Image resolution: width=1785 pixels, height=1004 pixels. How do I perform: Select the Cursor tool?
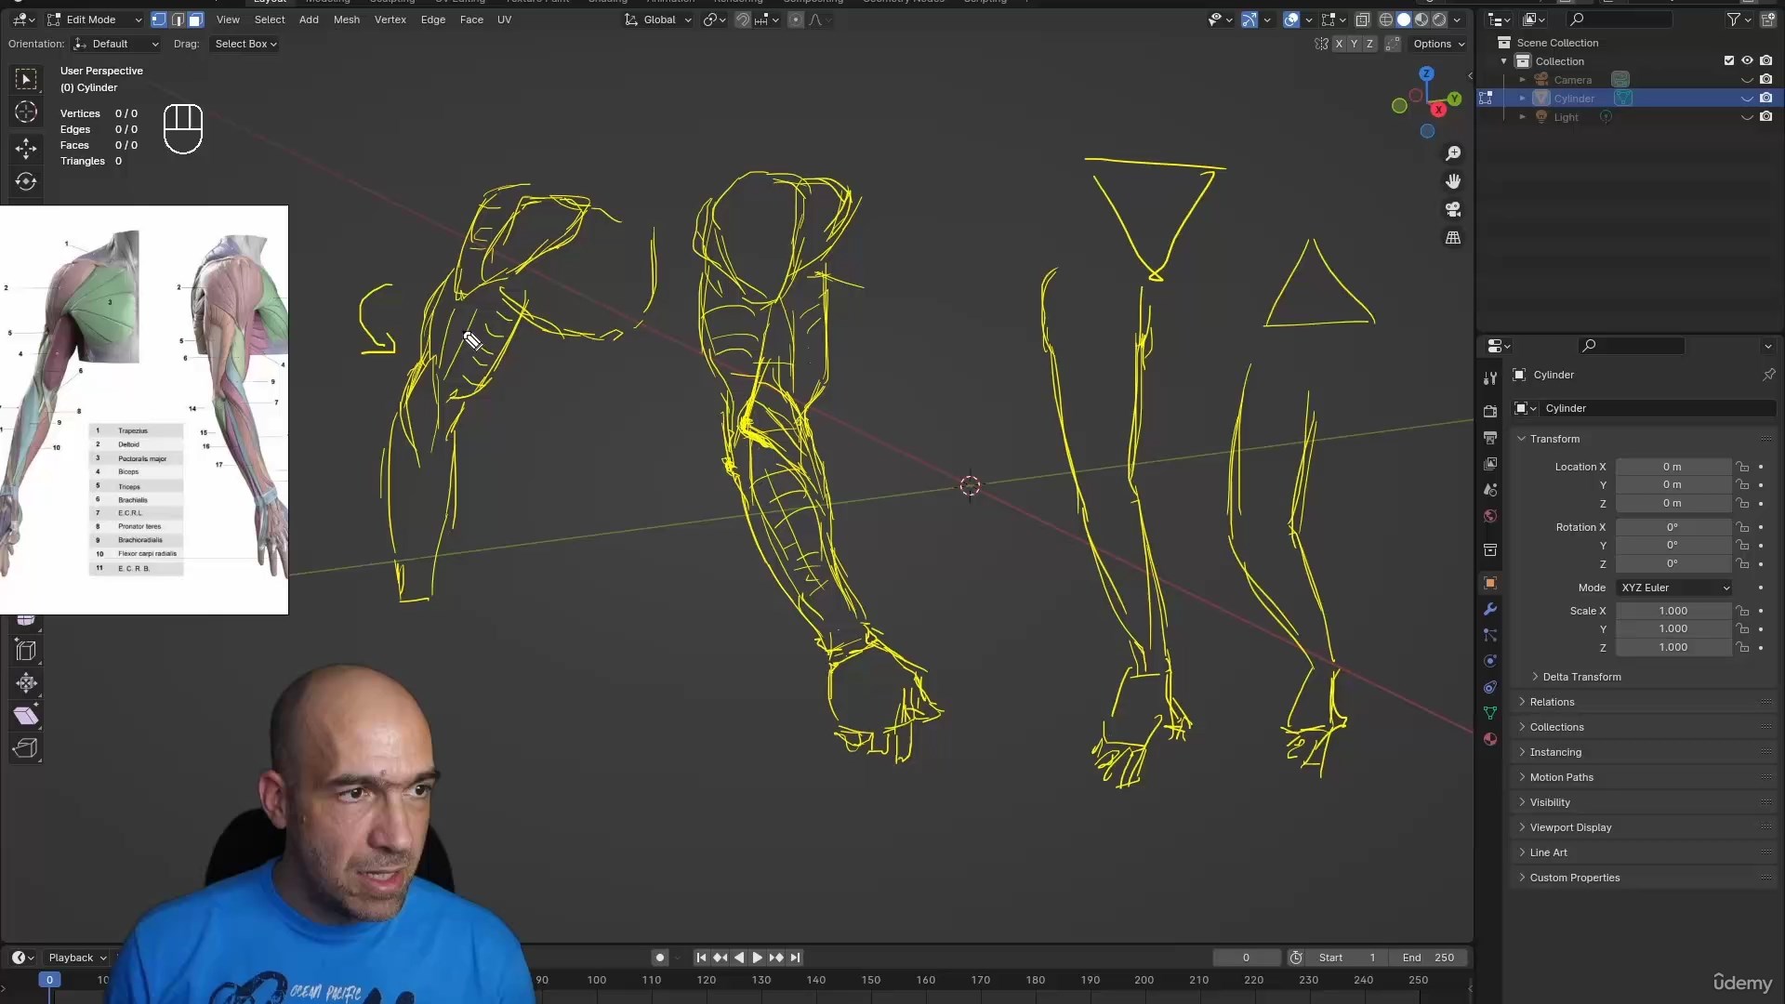(x=26, y=112)
